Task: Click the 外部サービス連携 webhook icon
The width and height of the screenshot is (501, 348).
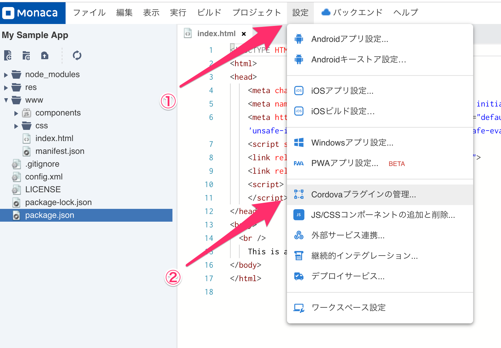Action: pyautogui.click(x=299, y=235)
